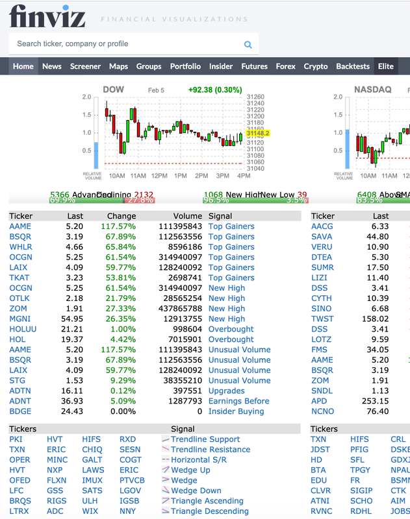Open TWST ticker in right table
This screenshot has width=410, height=519.
point(322,319)
